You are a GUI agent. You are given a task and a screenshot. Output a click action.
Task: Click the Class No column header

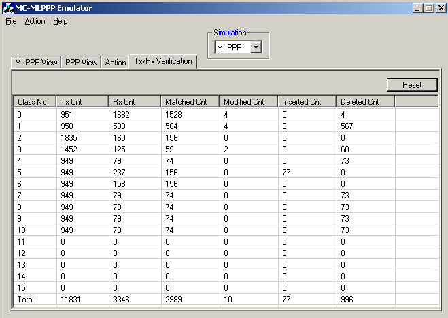[35, 102]
